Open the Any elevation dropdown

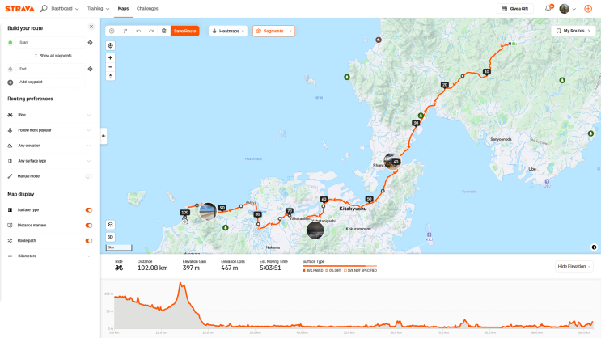click(50, 146)
